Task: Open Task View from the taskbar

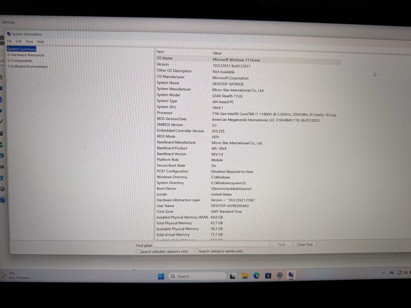Action: point(233,276)
